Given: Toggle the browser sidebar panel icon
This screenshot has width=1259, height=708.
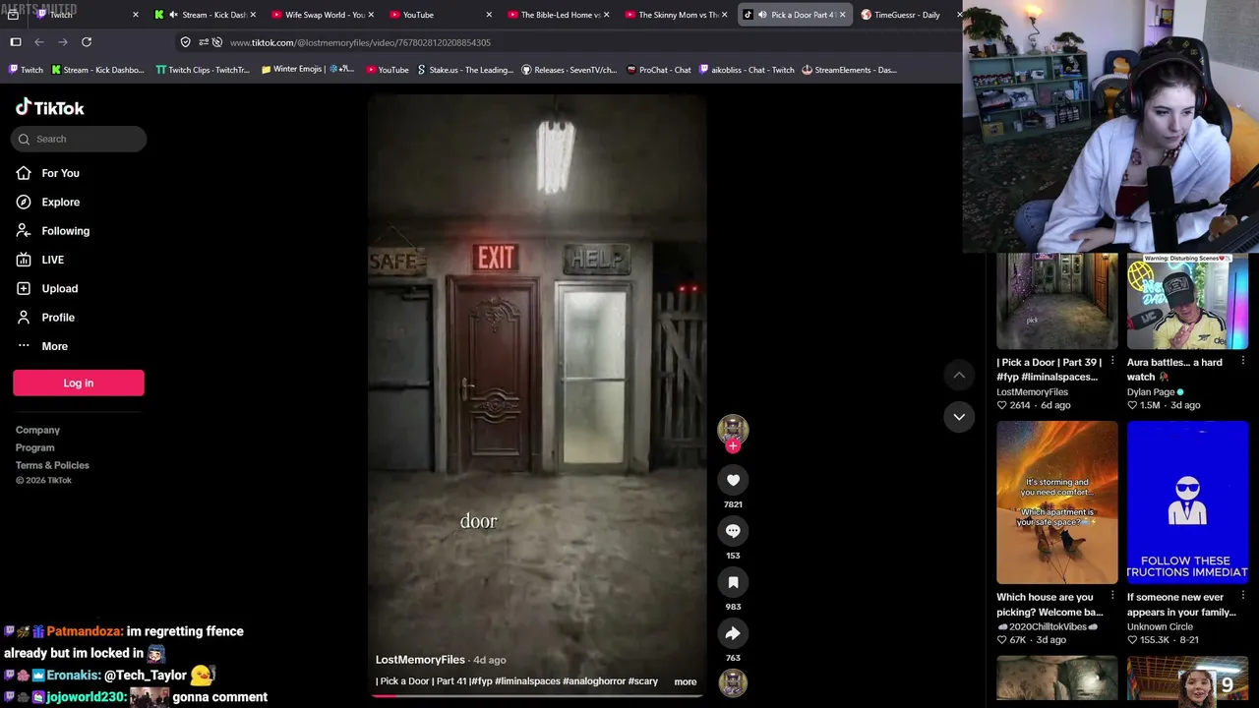Looking at the screenshot, I should pos(16,42).
